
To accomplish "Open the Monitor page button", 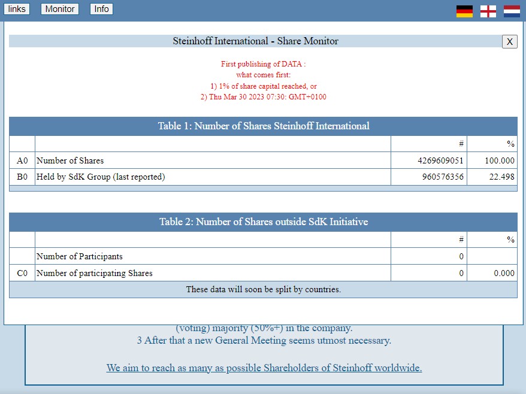I will [x=59, y=8].
